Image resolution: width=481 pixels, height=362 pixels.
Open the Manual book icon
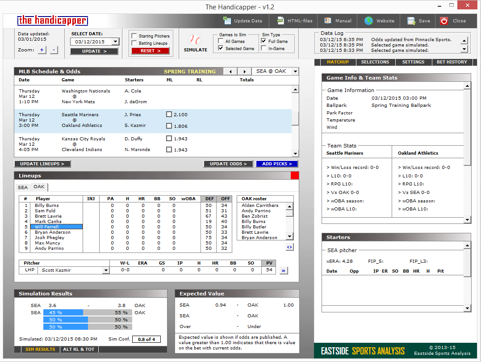tap(328, 21)
